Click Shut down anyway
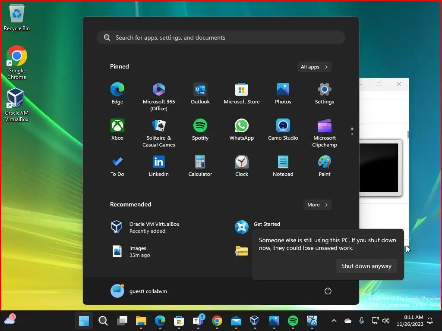442x331 pixels. click(366, 266)
